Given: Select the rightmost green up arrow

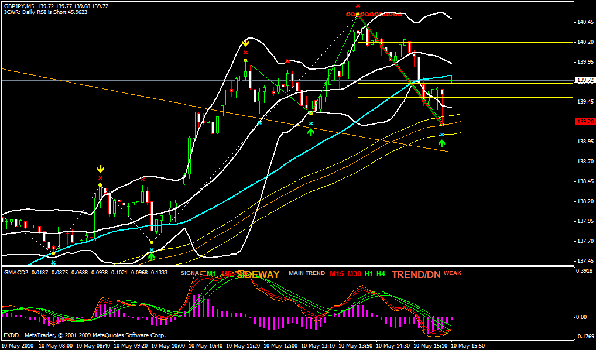Looking at the screenshot, I should point(442,142).
